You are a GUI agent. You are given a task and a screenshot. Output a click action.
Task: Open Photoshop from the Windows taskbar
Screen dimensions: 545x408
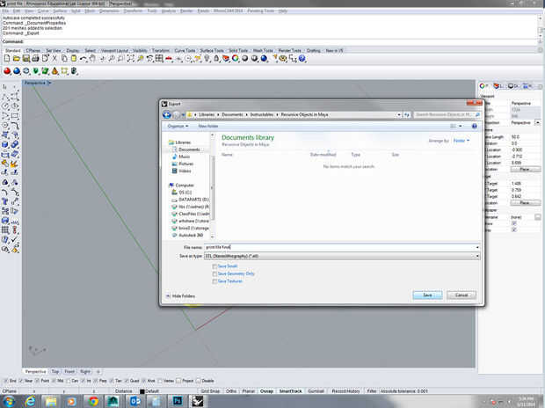(178, 401)
